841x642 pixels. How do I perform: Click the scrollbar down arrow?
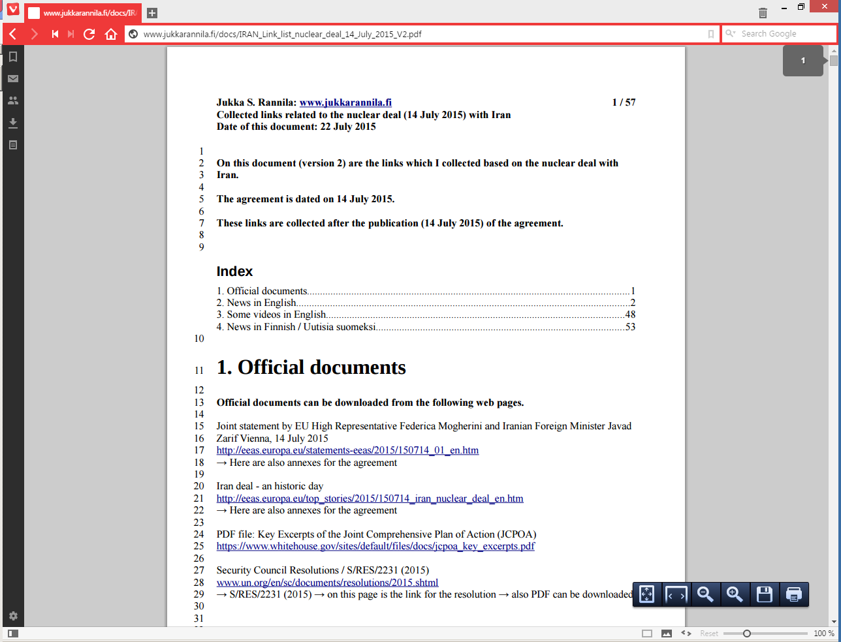pyautogui.click(x=834, y=622)
